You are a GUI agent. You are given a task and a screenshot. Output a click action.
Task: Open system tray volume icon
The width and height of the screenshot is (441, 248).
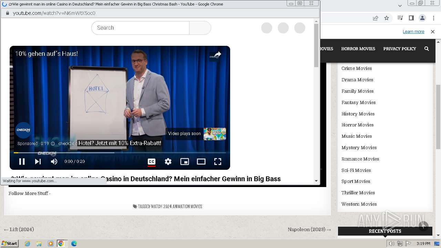click(392, 244)
